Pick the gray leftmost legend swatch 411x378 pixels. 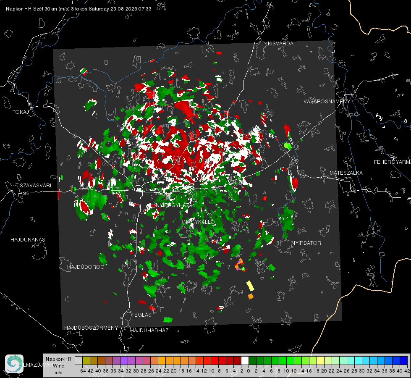tap(79, 360)
